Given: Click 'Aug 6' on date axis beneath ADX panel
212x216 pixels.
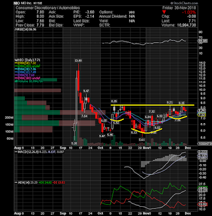Looking at the screenshot, I should tap(19, 213).
